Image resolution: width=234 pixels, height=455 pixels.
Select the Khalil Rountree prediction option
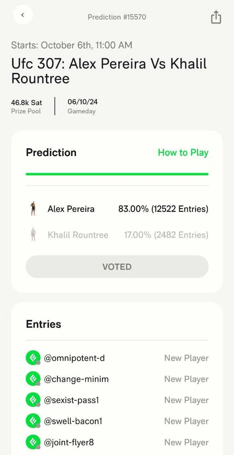pos(117,235)
